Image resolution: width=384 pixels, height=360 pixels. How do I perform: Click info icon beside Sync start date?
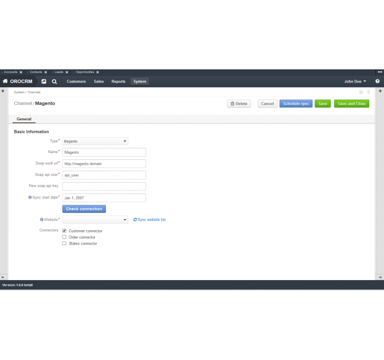point(30,197)
